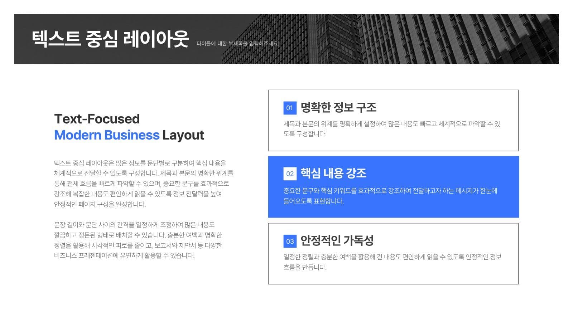This screenshot has width=573, height=322.
Task: Click the paragraph starting '텍스트 중심 레이아웃은 많은 정보를'
Action: (x=144, y=184)
